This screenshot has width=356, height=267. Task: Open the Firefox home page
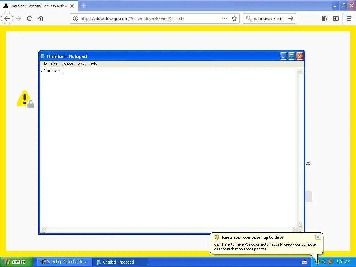(x=41, y=18)
